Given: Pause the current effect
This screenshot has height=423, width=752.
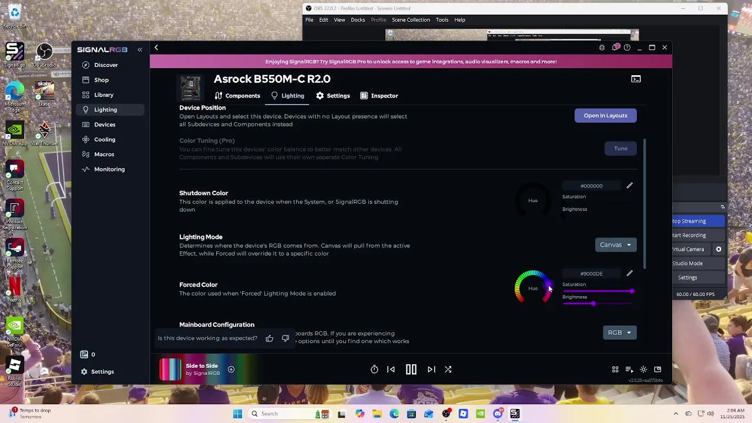Looking at the screenshot, I should pyautogui.click(x=411, y=370).
